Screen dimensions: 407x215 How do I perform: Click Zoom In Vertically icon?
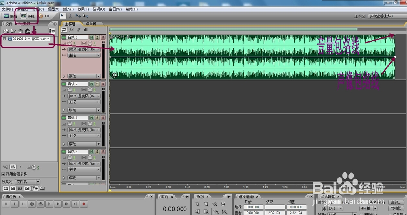pyautogui.click(x=215, y=212)
